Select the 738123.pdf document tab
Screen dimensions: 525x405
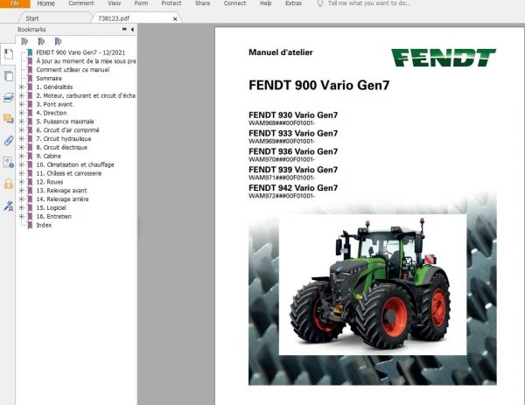point(114,18)
